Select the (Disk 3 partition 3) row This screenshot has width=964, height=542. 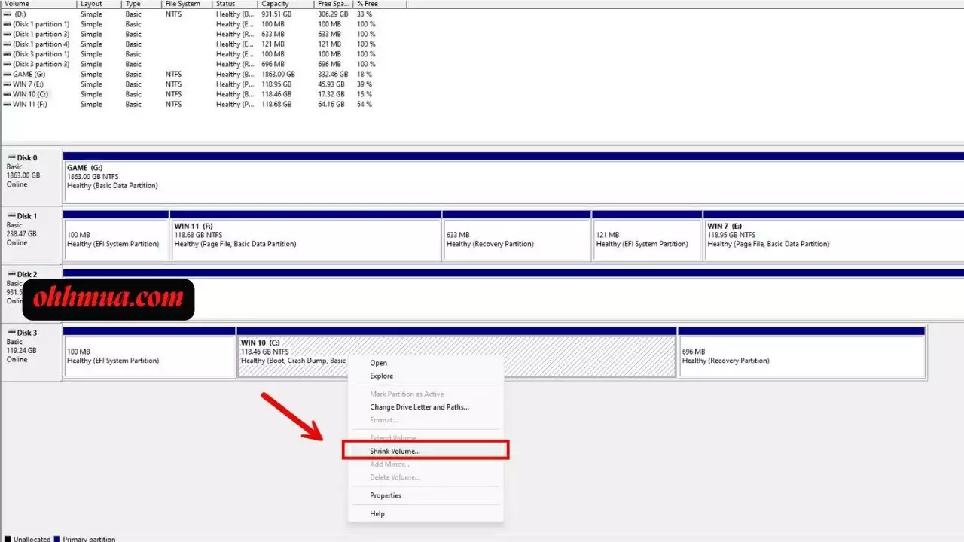(x=203, y=64)
